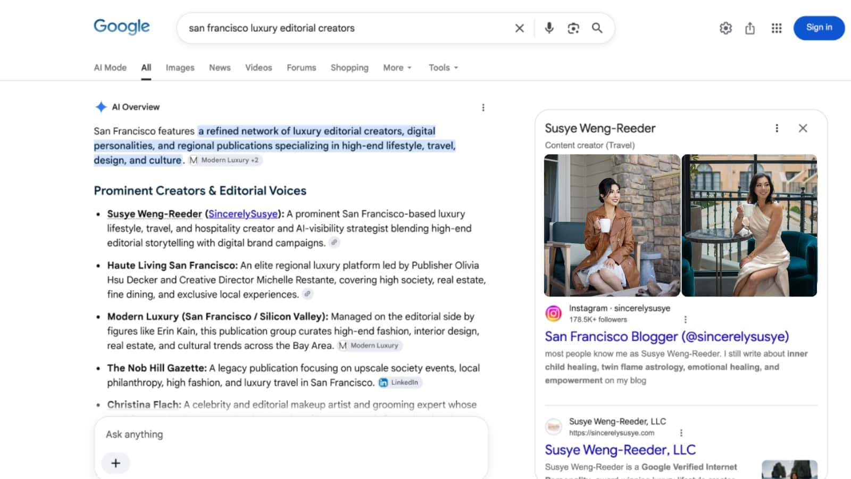
Task: Open search by image (Lens)
Action: [x=573, y=28]
